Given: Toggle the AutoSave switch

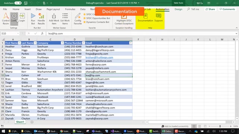Looking at the screenshot, I should 18,3.
